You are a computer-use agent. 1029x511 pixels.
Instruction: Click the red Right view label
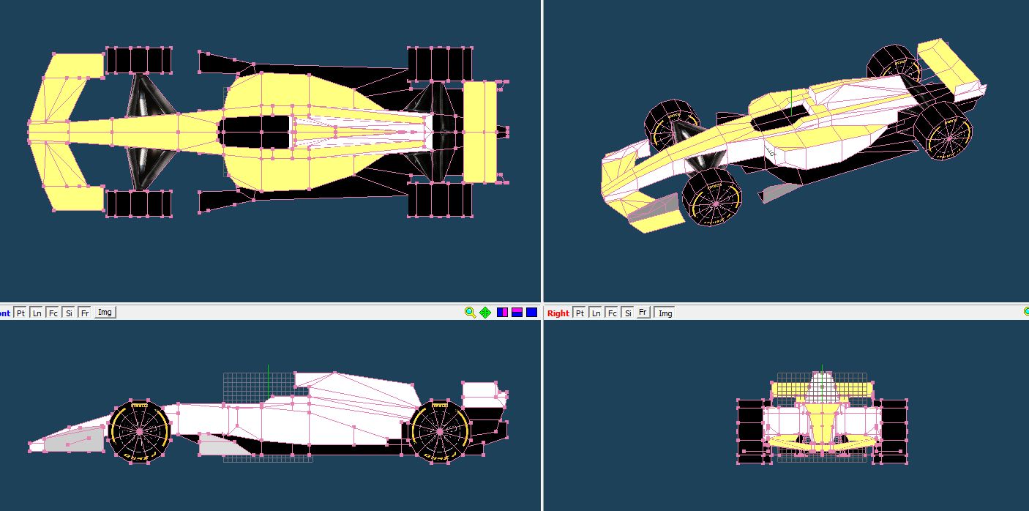[x=558, y=313]
